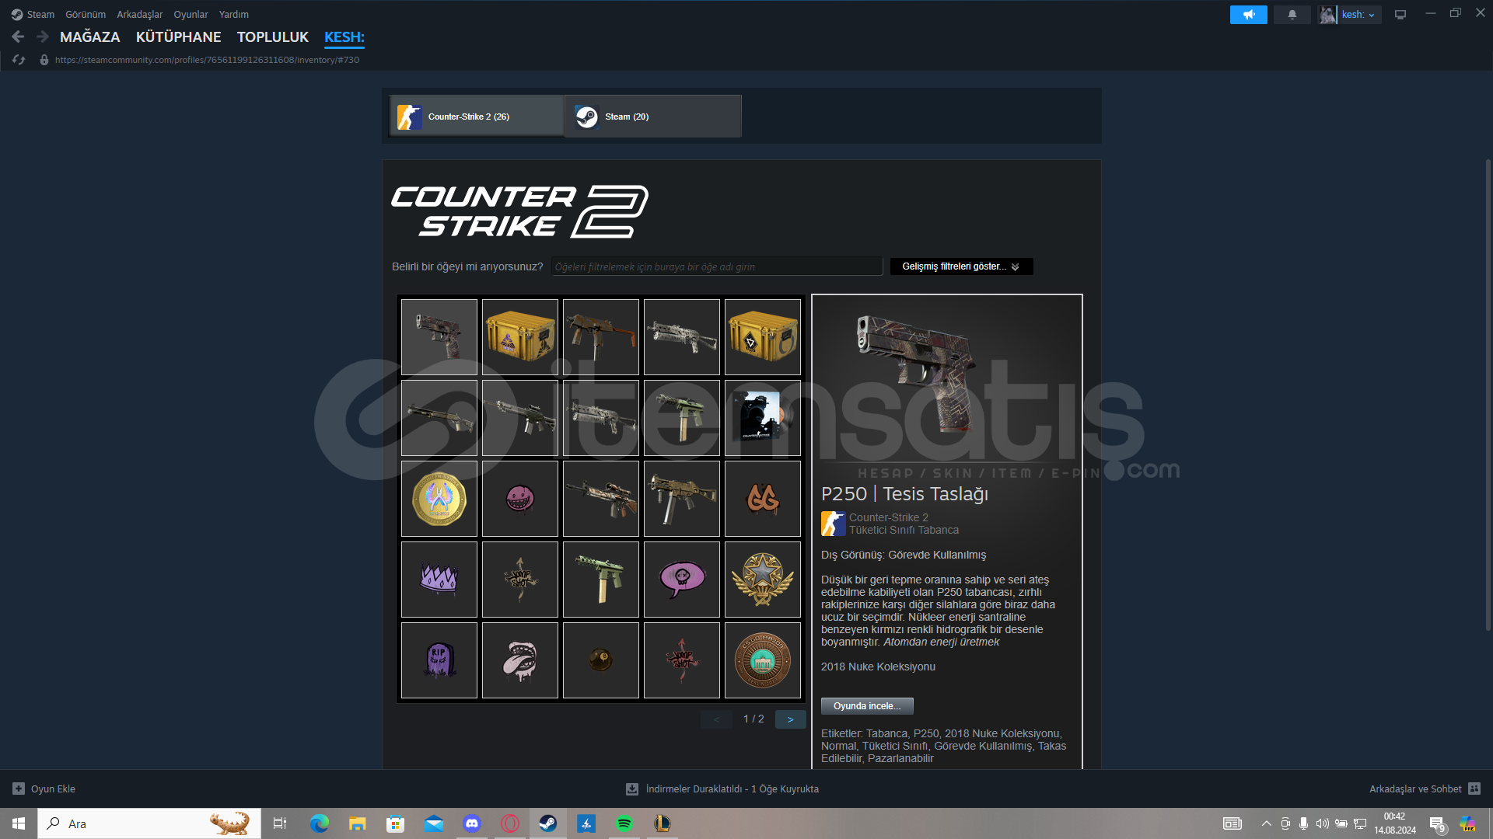Click the page vertical scrollbar
The image size is (1493, 839).
tap(1488, 395)
